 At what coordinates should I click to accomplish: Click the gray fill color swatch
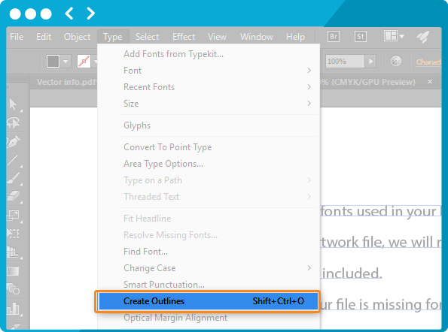coord(53,62)
